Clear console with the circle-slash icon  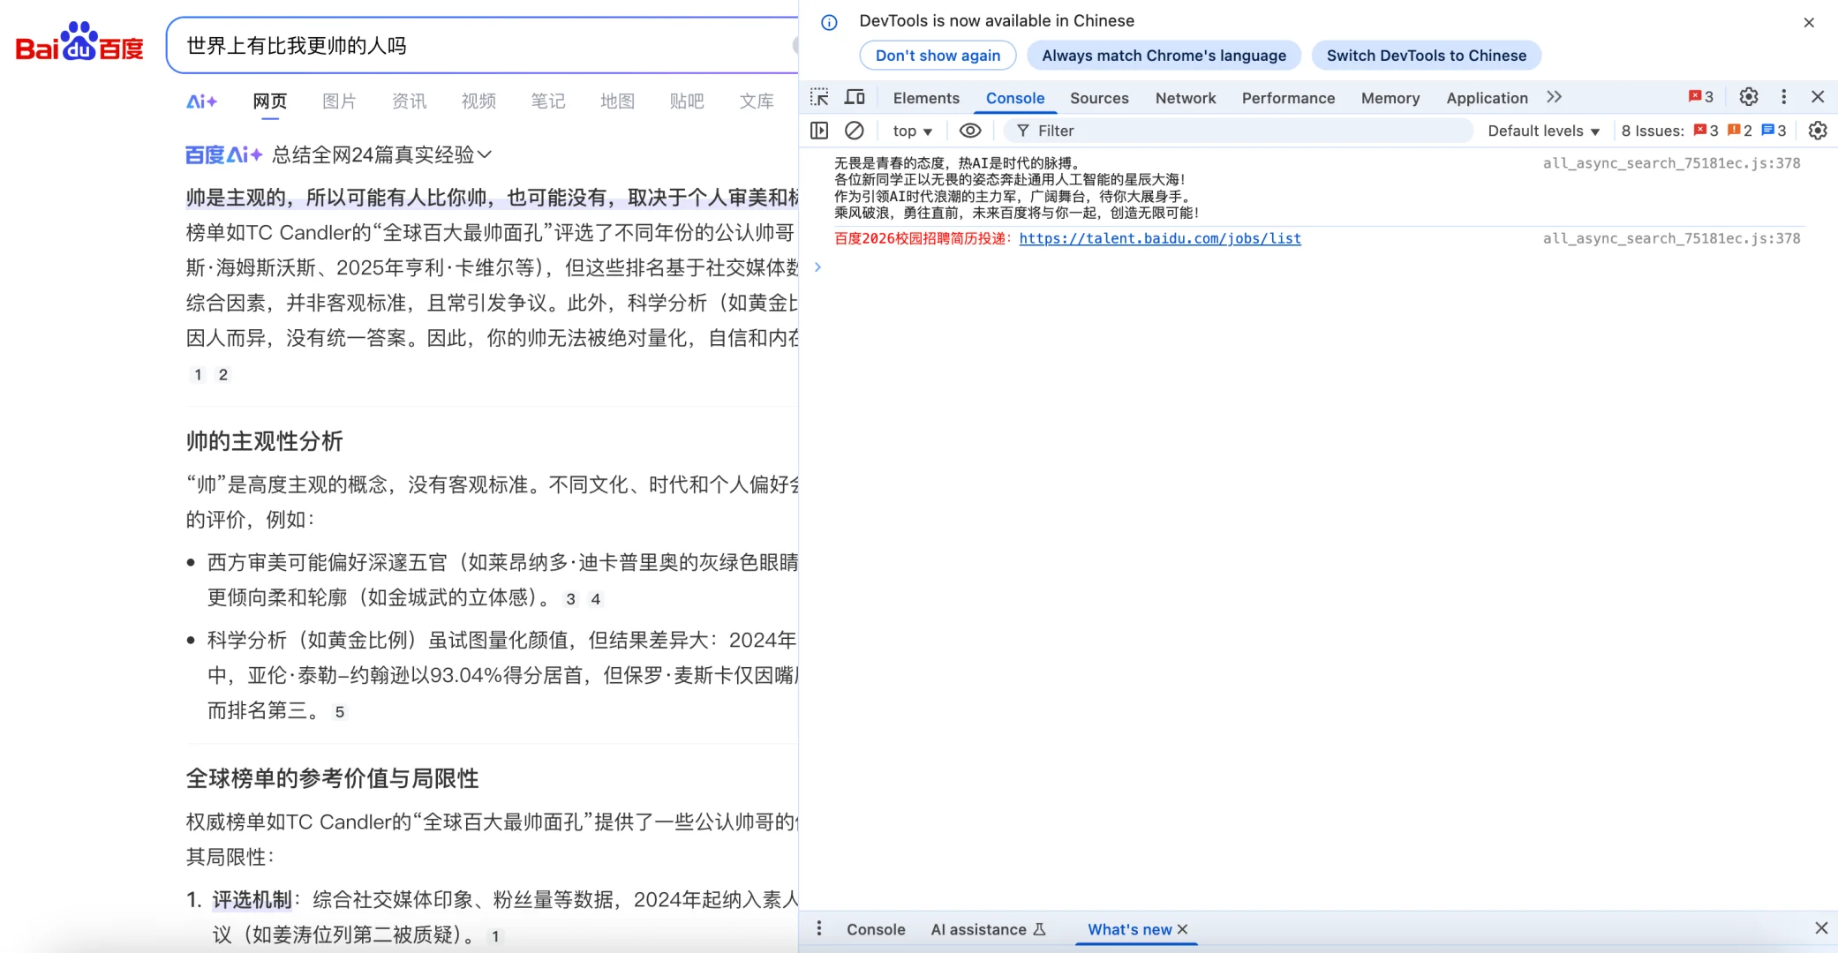coord(854,131)
